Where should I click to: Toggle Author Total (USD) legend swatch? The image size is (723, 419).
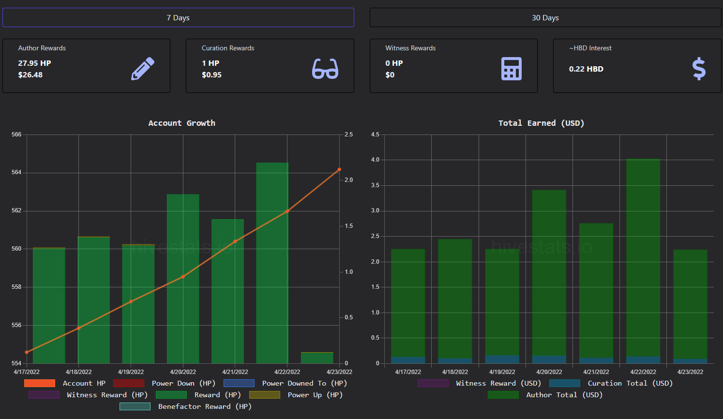point(503,395)
